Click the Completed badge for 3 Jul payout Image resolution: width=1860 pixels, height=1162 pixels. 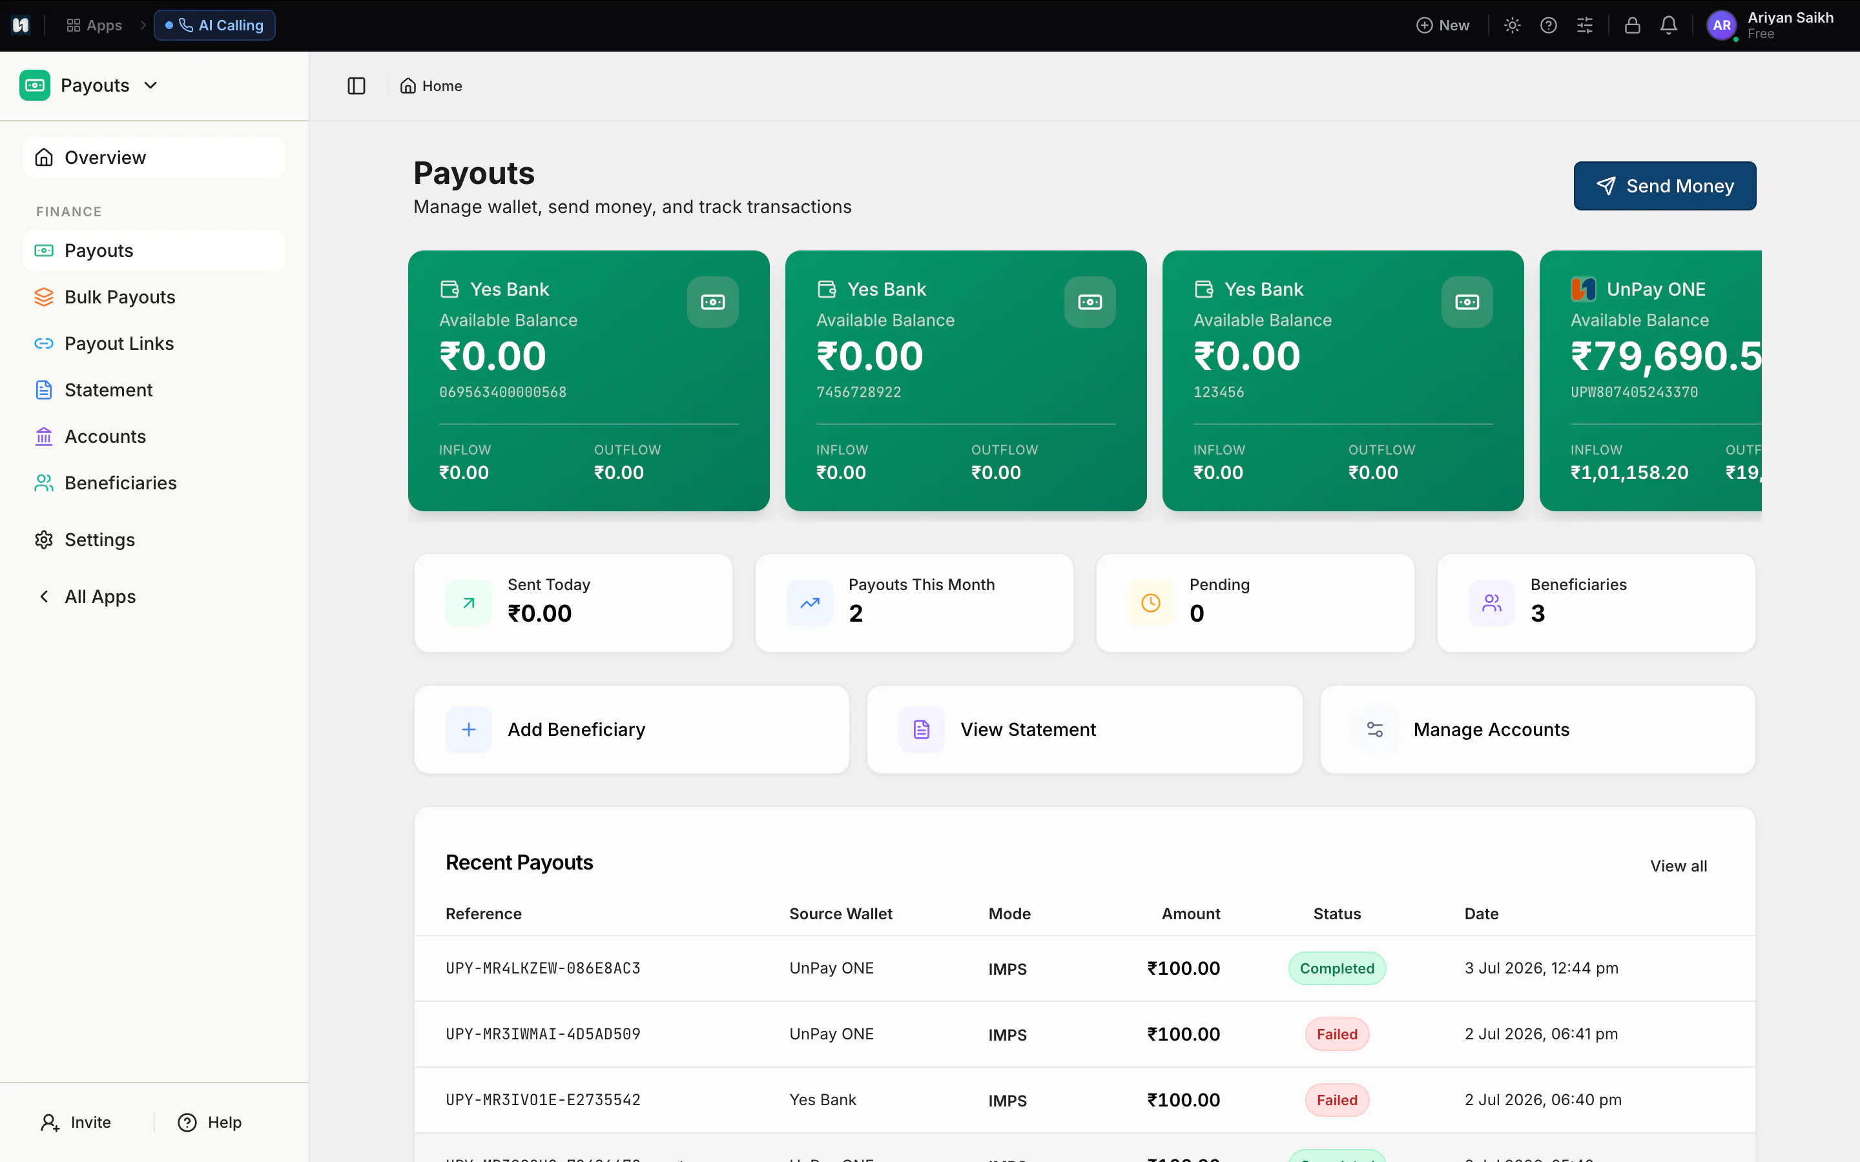(x=1337, y=968)
